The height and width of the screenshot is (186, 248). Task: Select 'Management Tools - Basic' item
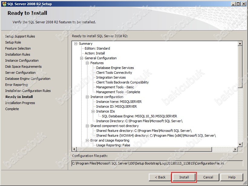click(115, 87)
